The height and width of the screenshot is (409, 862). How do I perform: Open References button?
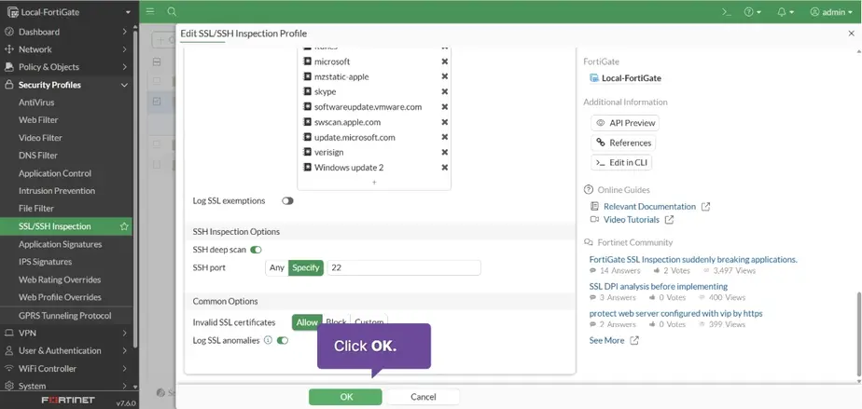click(x=623, y=143)
